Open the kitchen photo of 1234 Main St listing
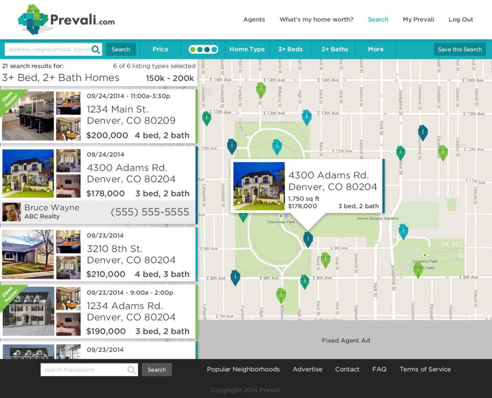Screen dimensions: 492x398 pyautogui.click(x=28, y=116)
